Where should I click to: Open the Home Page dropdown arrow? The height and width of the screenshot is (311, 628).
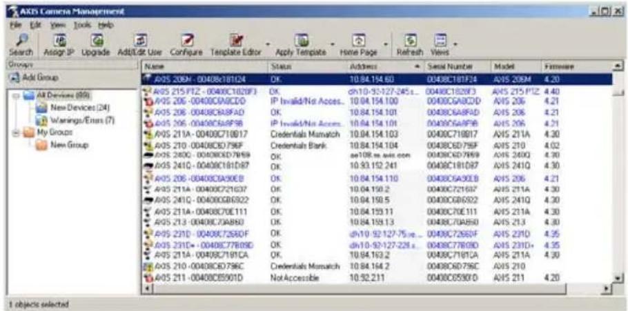(x=385, y=43)
